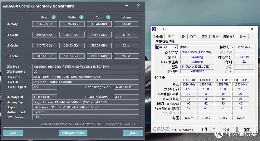Click L2 Cache Copy value 395.31 GB/s
Viewport: 260px width, 141px height.
click(x=99, y=45)
